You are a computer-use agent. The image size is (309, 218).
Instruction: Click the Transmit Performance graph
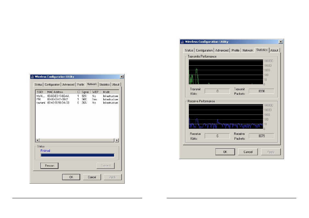(226, 72)
